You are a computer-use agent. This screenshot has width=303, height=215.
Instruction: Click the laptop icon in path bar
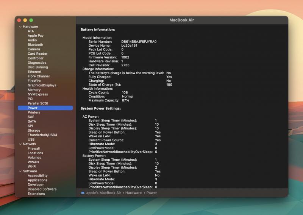(x=83, y=193)
